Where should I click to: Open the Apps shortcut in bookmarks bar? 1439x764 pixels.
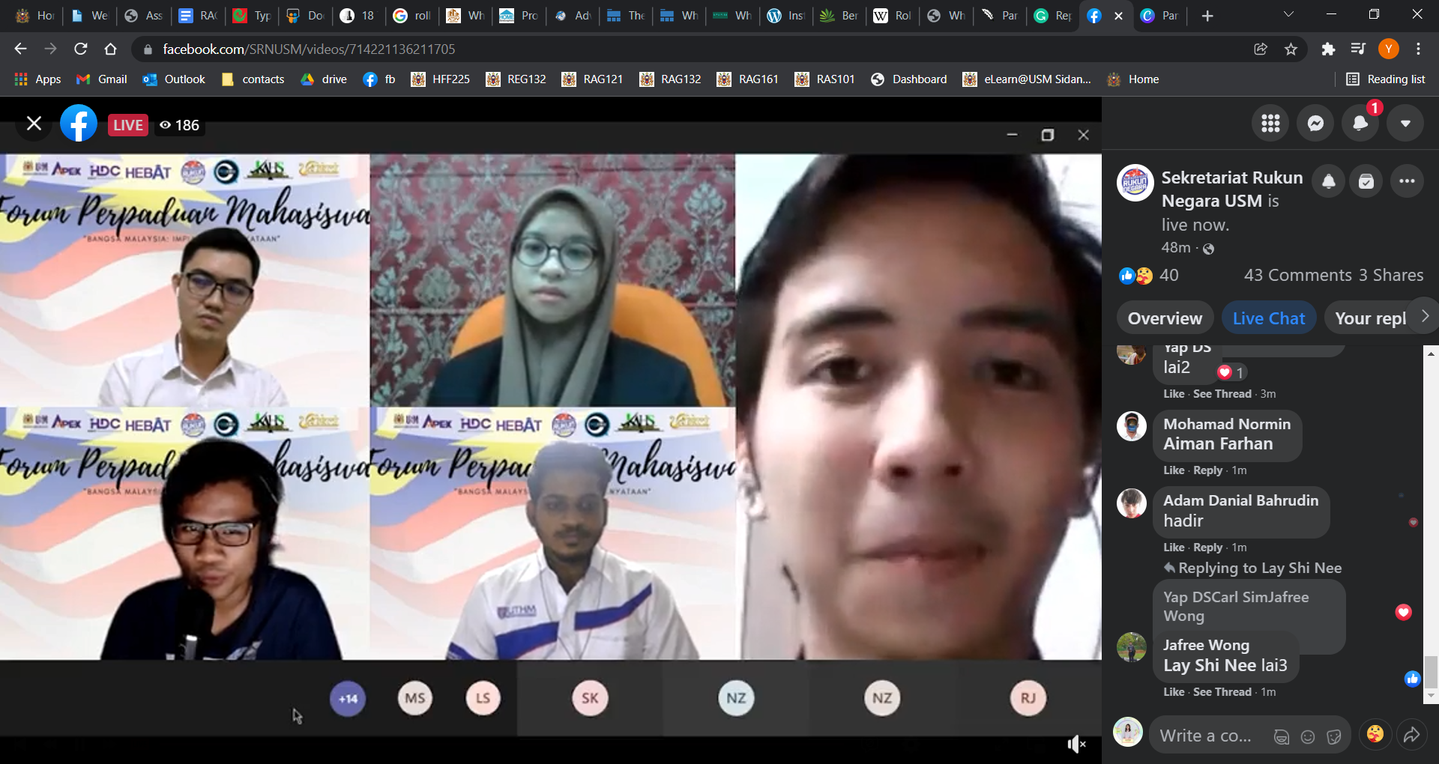[x=37, y=79]
